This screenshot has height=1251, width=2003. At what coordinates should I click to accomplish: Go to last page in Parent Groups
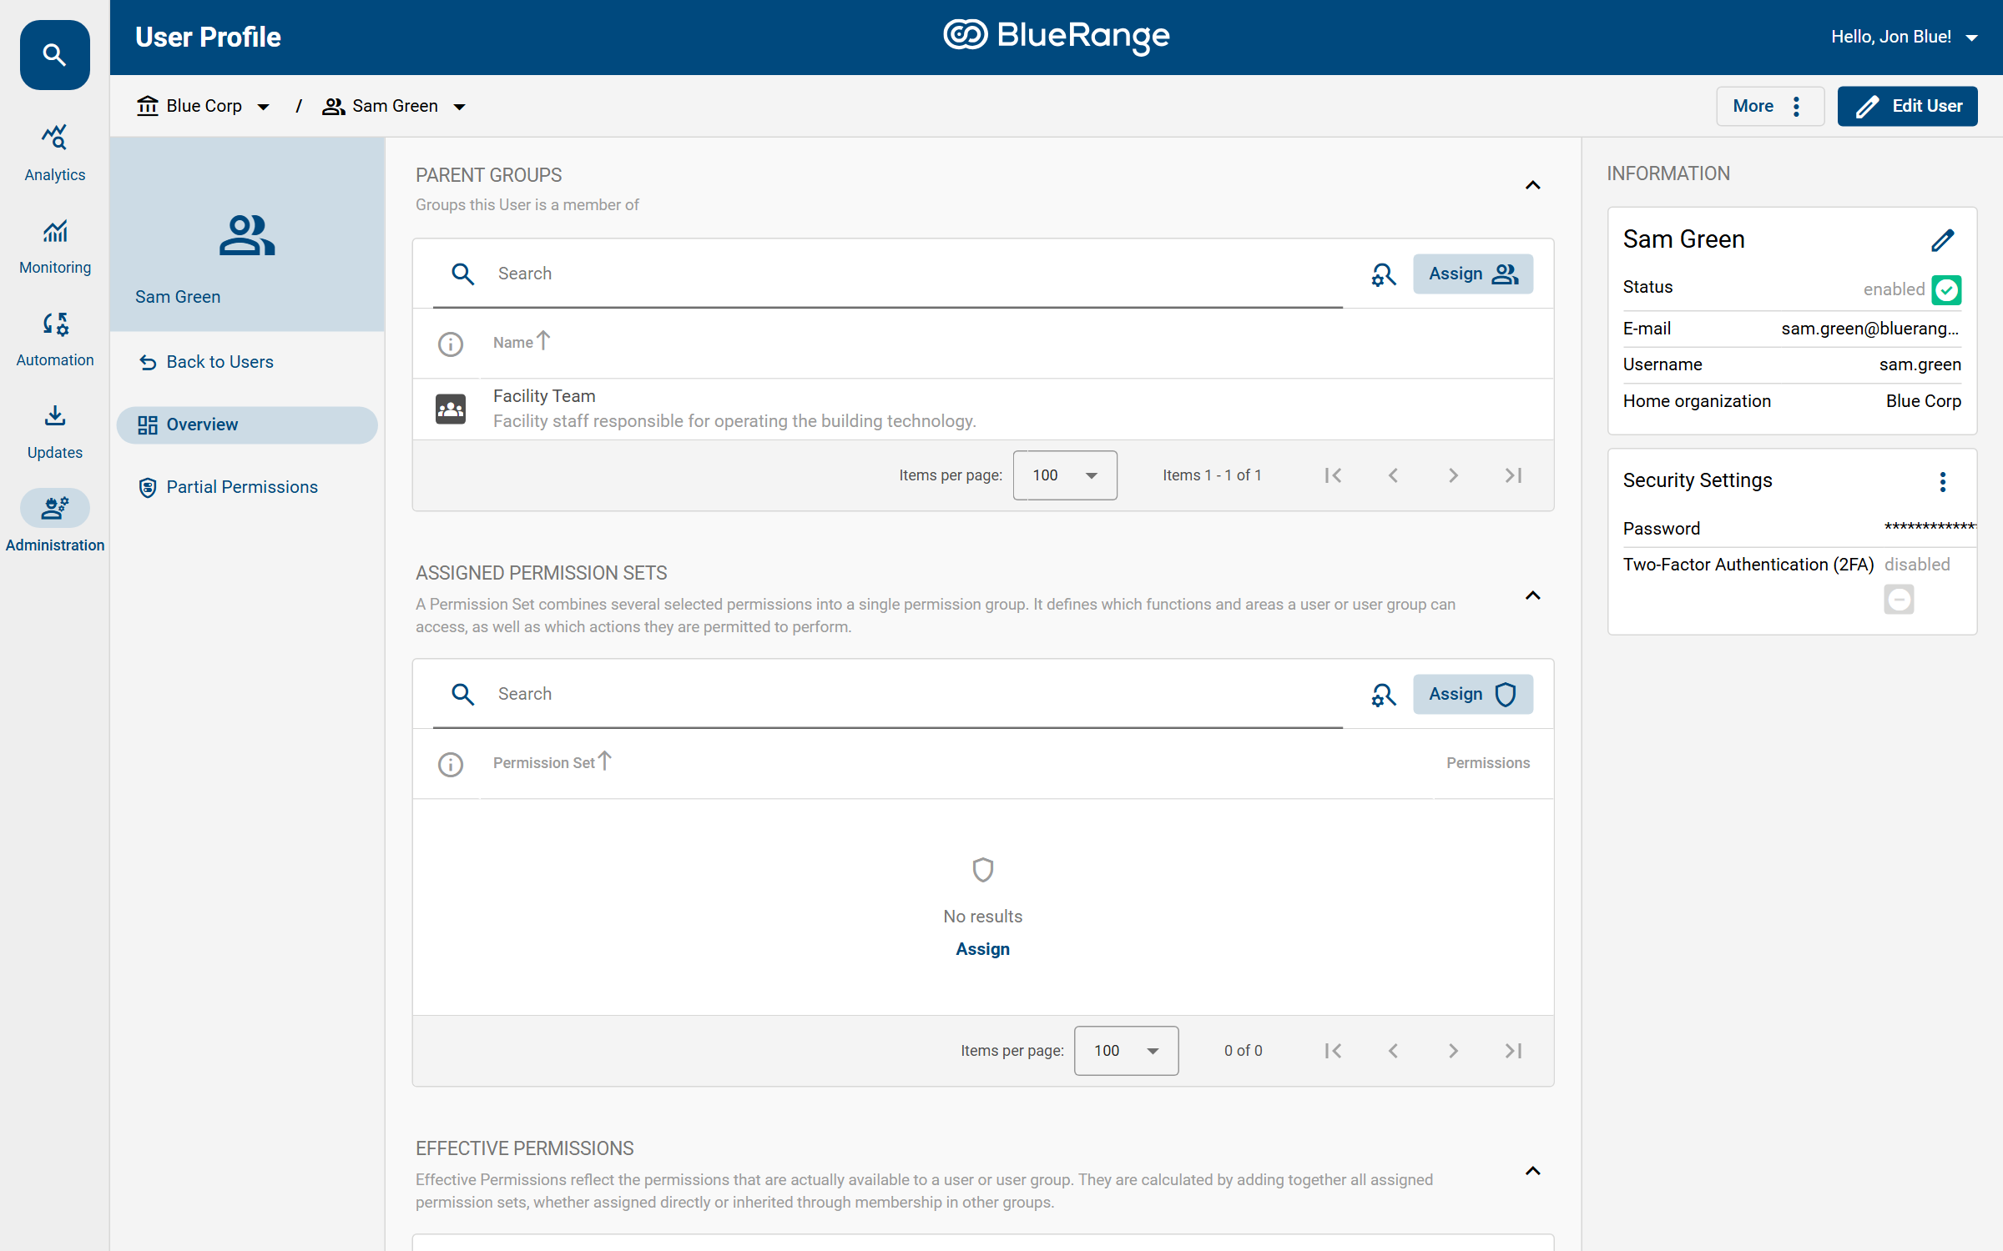coord(1513,475)
